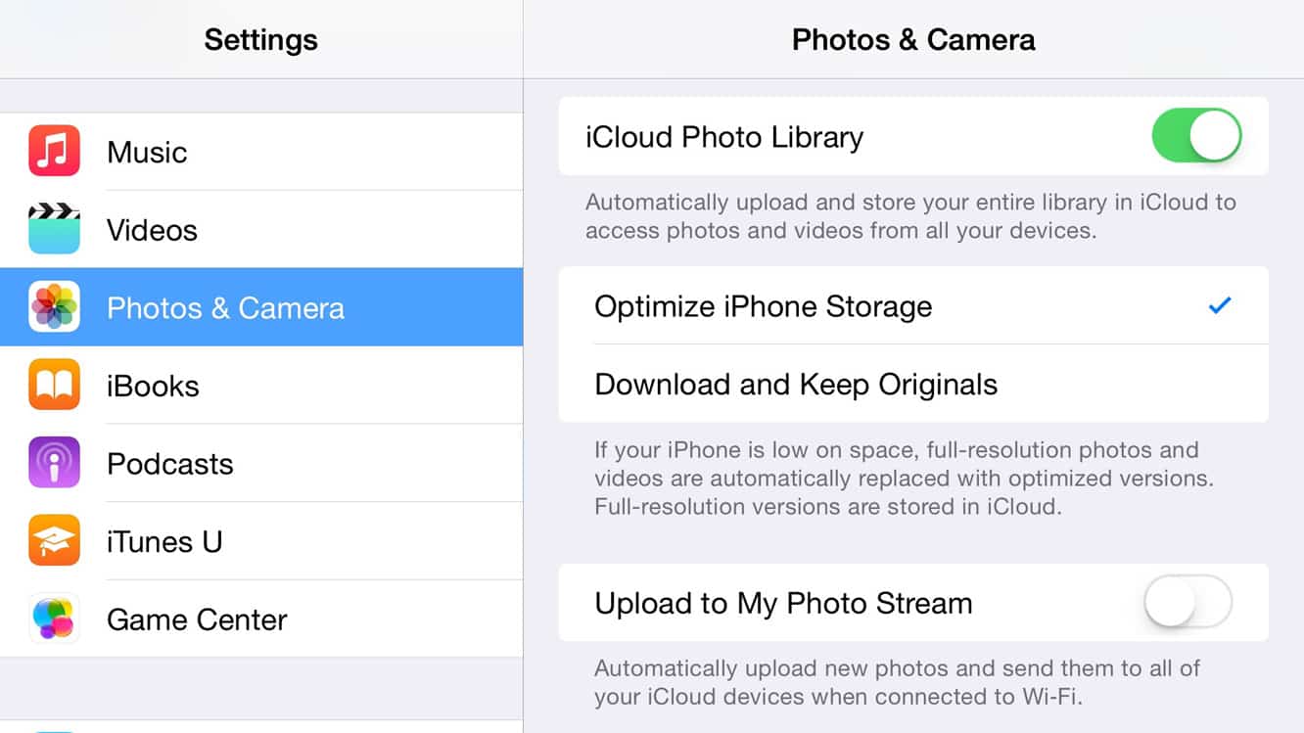Tap the Music app icon

(55, 152)
